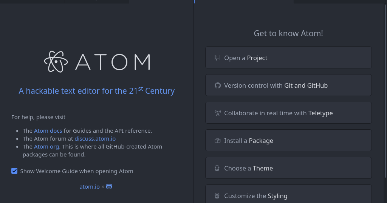Viewport: 387px width, 203px height.
Task: Click the 'For help, please visit' text
Action: pyautogui.click(x=38, y=117)
